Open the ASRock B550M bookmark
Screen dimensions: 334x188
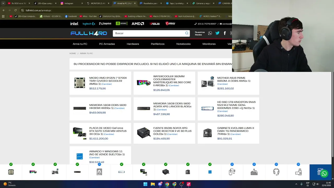(x=51, y=16)
